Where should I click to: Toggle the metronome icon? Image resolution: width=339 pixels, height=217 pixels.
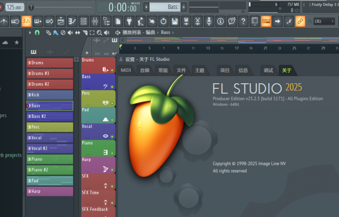tap(4, 21)
